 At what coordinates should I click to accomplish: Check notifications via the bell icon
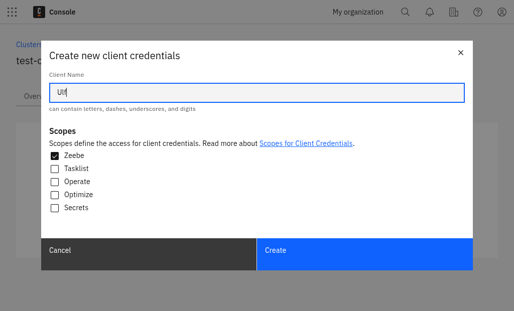click(429, 12)
